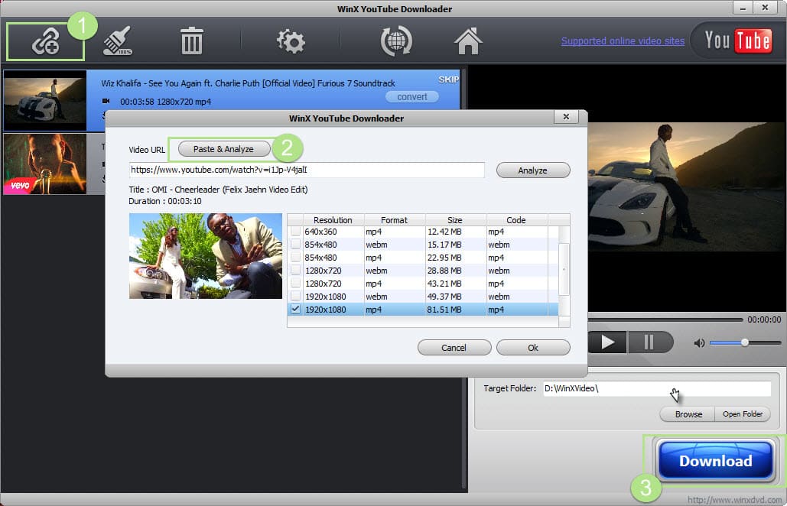The image size is (787, 506).
Task: Open the Settings gear icon
Action: coord(291,41)
